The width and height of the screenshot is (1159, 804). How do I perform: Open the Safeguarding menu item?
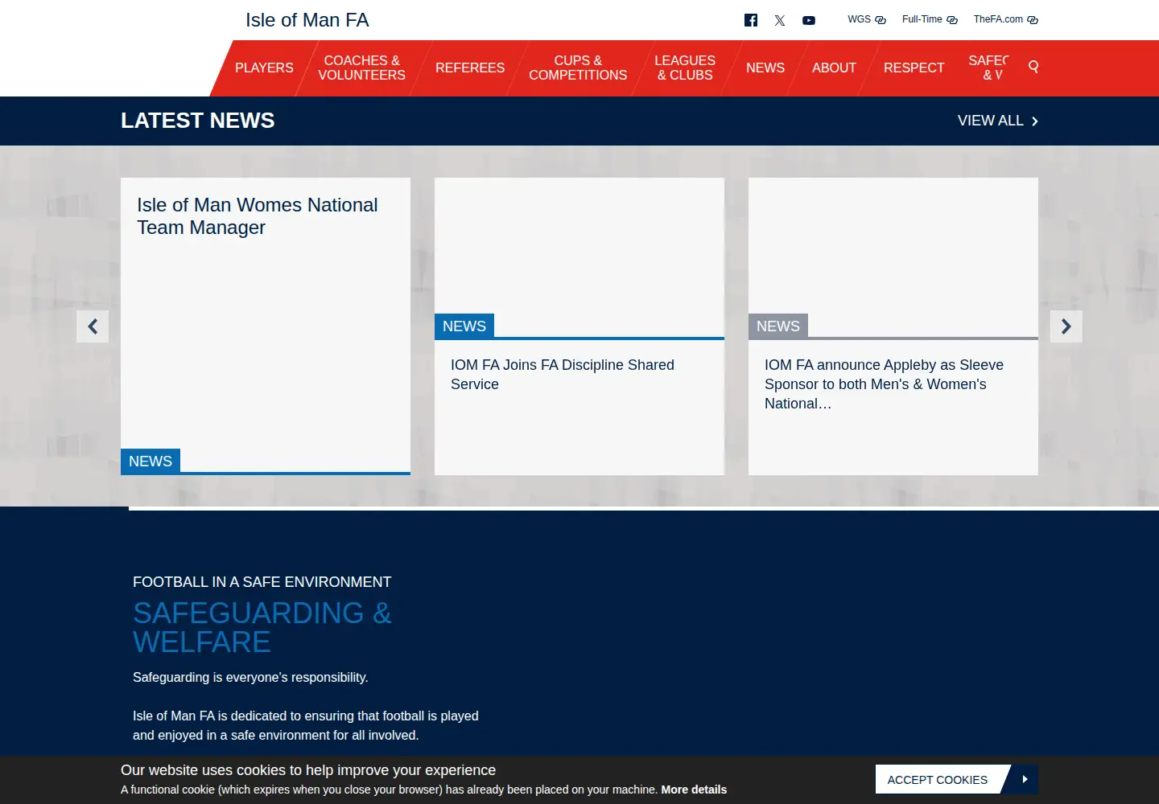click(x=988, y=68)
